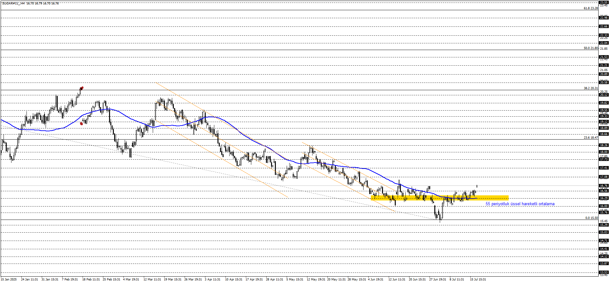Click the "55 periyotluk üssel hareketli ortalama" annotation

(520, 204)
